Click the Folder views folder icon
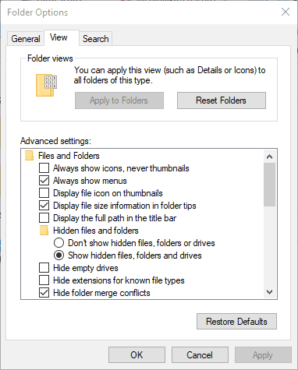This screenshot has height=370, width=298. [x=46, y=85]
